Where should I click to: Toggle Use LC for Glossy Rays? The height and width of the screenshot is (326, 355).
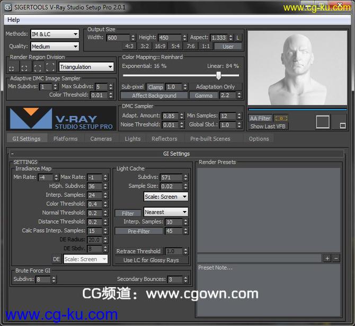pos(151,260)
